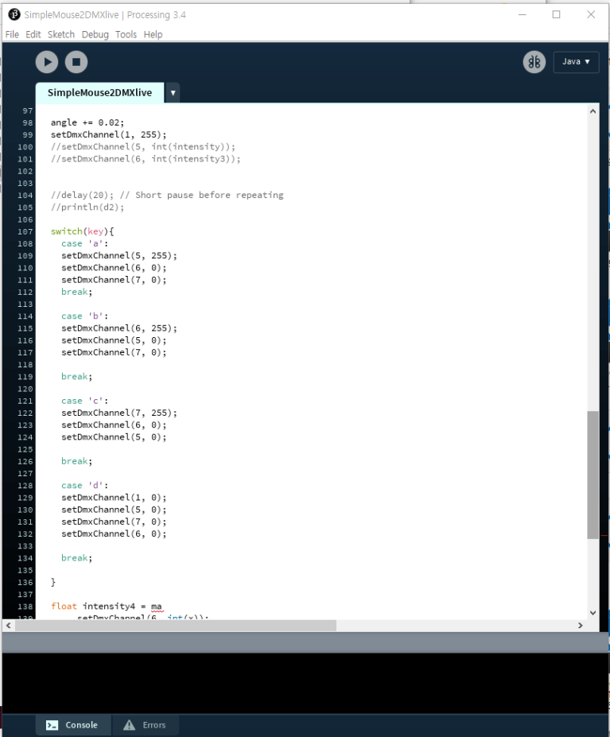
Task: Select the SimpleMouse2DMXlive tab
Action: tap(99, 93)
